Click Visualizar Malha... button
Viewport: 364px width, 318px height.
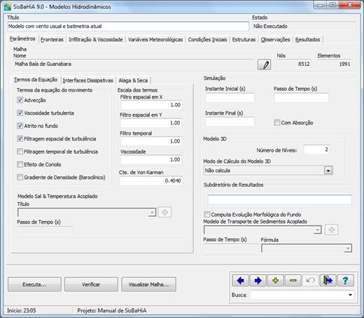click(148, 284)
